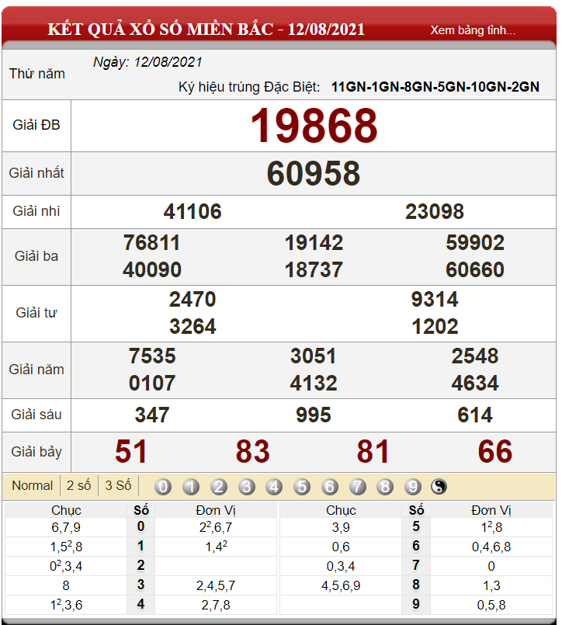Click the special prize number 19868

tap(314, 126)
